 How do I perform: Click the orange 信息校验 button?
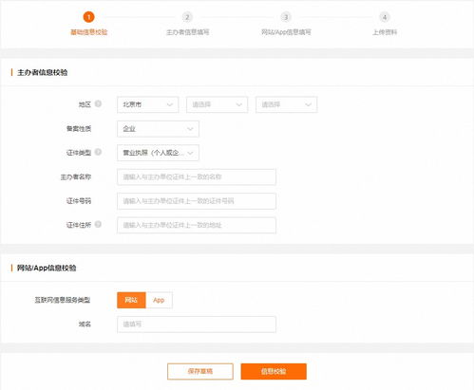tap(274, 371)
